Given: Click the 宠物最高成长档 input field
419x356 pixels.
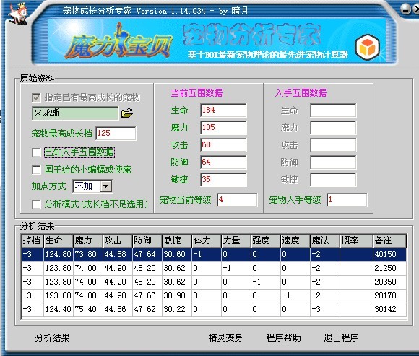Looking at the screenshot, I should pos(116,134).
